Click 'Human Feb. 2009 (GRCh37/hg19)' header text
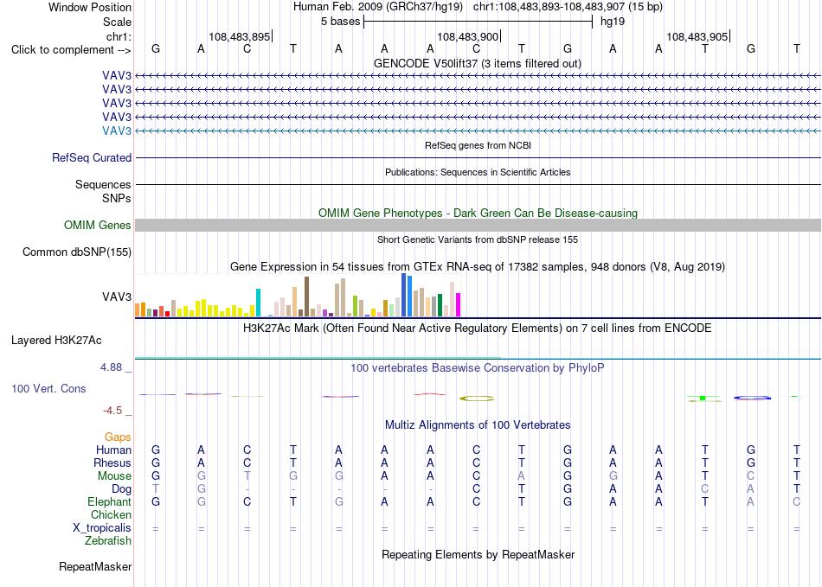This screenshot has width=822, height=587. point(378,7)
